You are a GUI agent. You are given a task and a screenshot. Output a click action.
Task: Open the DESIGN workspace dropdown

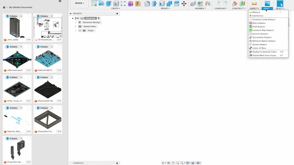(x=80, y=3)
